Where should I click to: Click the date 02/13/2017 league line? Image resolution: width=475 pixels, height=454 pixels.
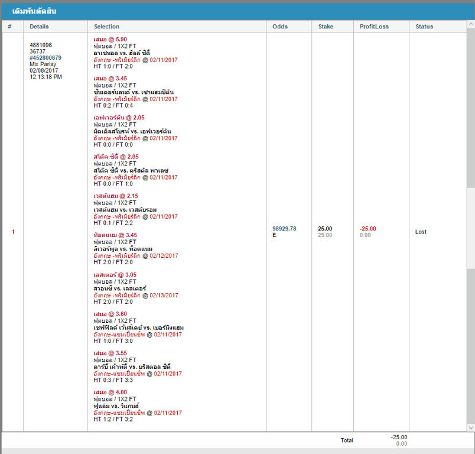click(x=136, y=295)
